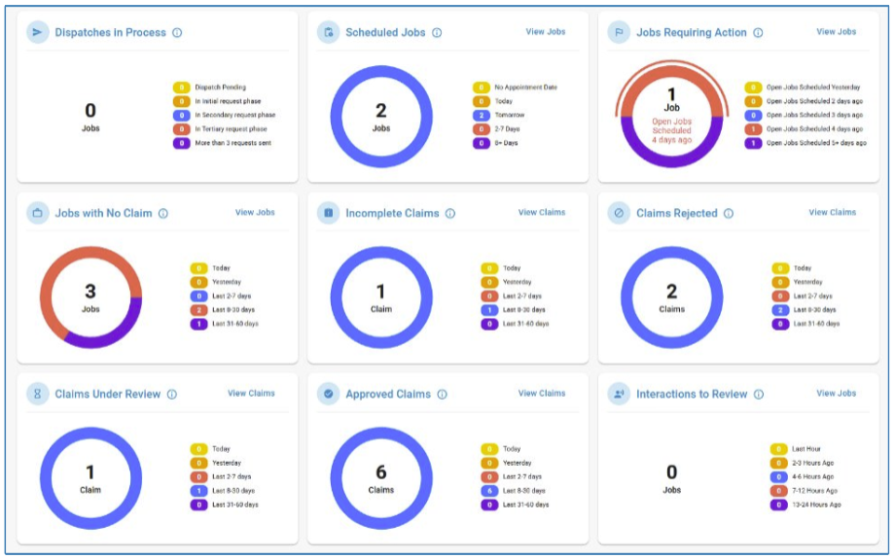Click 'Last 8-30 days' text in Incomplete Claims legend
The height and width of the screenshot is (559, 895).
tap(524, 310)
